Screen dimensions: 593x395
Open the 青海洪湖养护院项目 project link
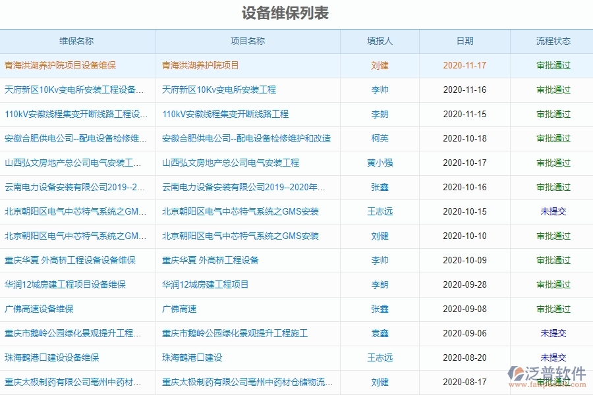click(200, 65)
